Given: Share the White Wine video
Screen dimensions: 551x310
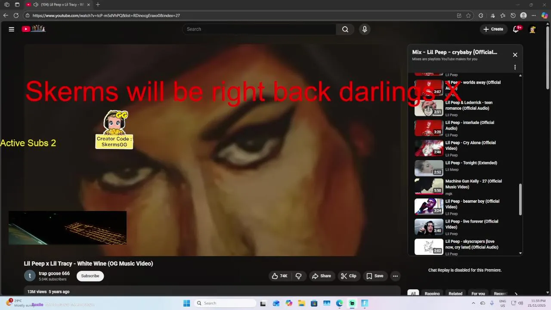Looking at the screenshot, I should pos(322,276).
